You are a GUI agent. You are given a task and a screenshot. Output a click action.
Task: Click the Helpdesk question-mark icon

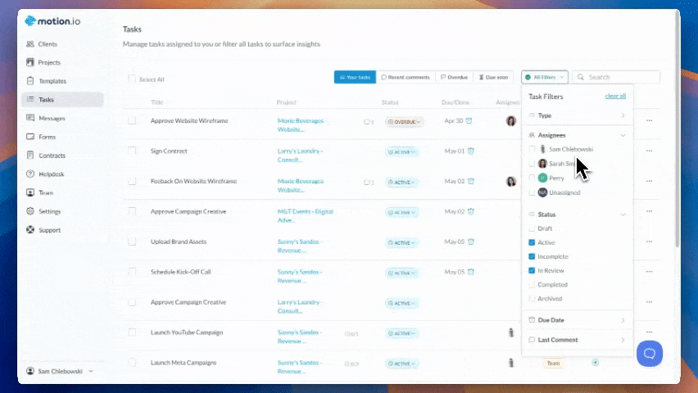tap(30, 174)
